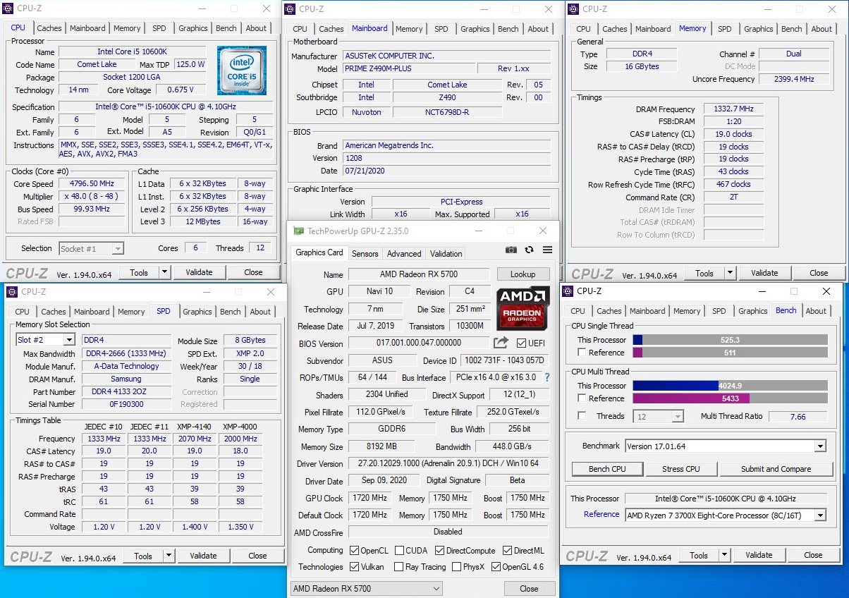Click AMD Radeon Graphics logo
The height and width of the screenshot is (598, 849).
pyautogui.click(x=523, y=308)
